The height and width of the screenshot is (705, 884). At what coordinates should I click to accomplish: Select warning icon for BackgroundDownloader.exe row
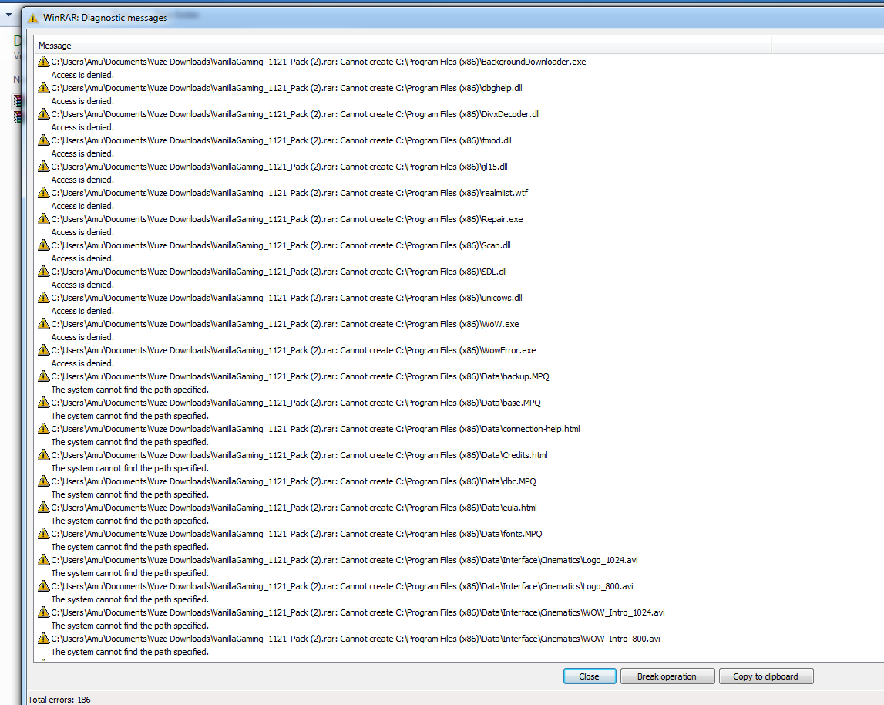coord(43,61)
